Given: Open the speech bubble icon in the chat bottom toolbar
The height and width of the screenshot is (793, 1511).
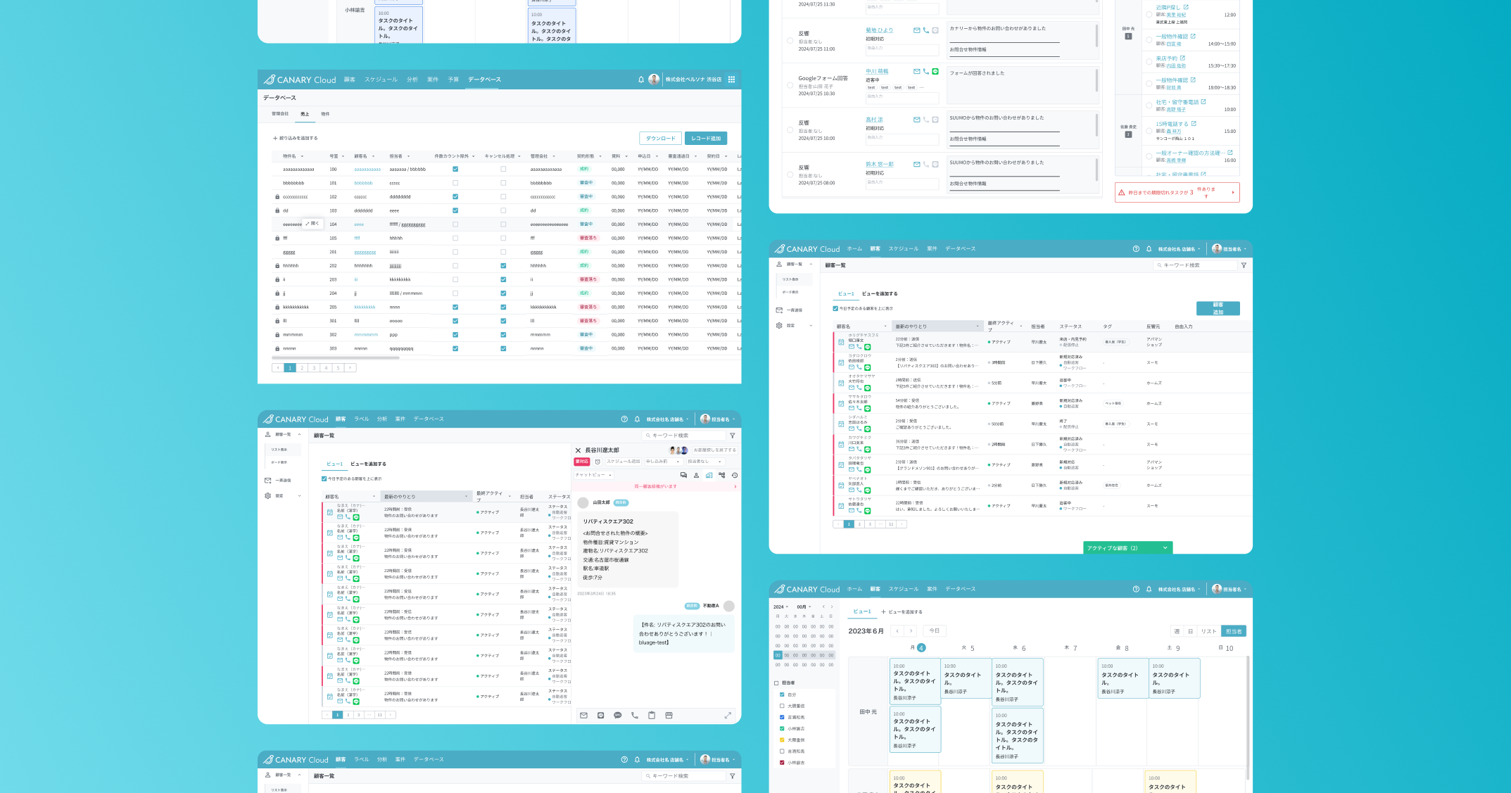Looking at the screenshot, I should [x=617, y=716].
